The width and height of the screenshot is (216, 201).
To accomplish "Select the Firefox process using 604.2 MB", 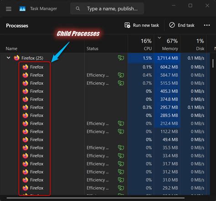I will [x=105, y=67].
